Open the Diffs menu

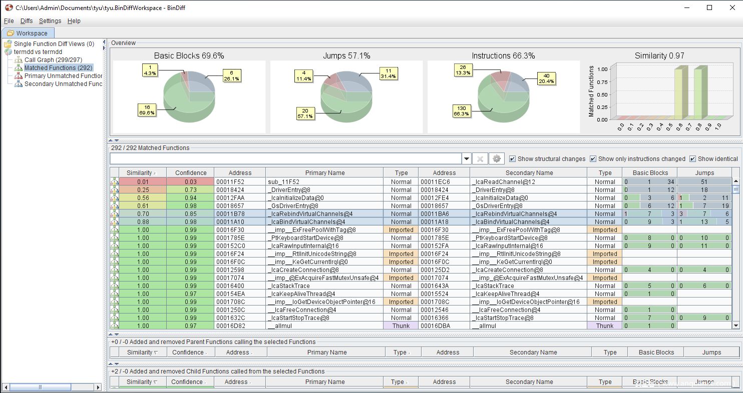coord(27,21)
